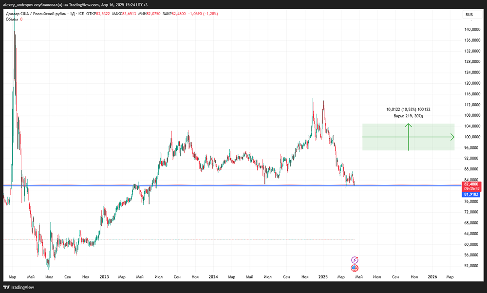Click the TradingView logo
This screenshot has width=487, height=293.
tap(19, 287)
